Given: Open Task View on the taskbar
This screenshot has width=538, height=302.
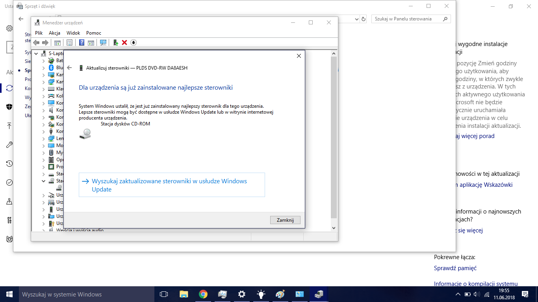Looking at the screenshot, I should pos(164,294).
